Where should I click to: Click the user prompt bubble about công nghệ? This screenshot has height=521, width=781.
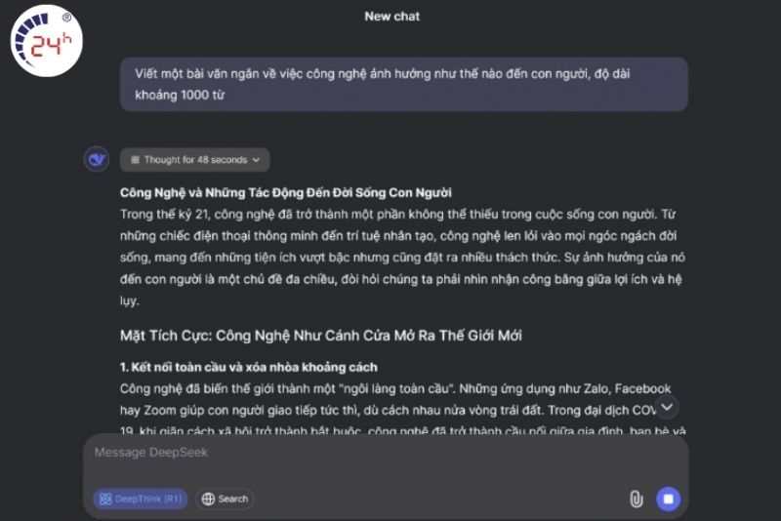click(404, 84)
